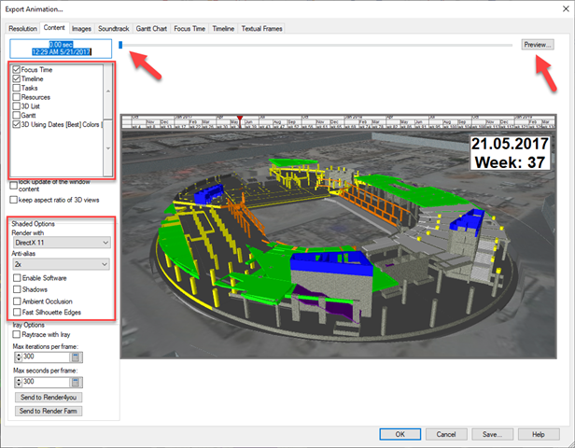Image resolution: width=575 pixels, height=448 pixels.
Task: Toggle the Focus Time checkbox
Action: (x=16, y=70)
